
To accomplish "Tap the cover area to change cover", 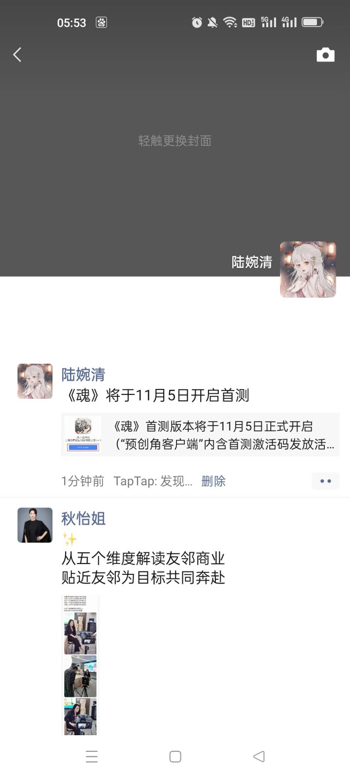I will coord(175,141).
